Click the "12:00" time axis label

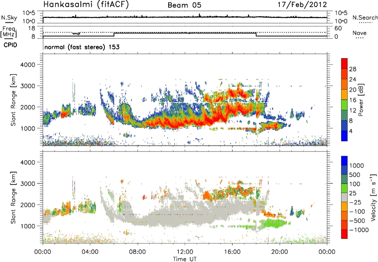(185, 252)
